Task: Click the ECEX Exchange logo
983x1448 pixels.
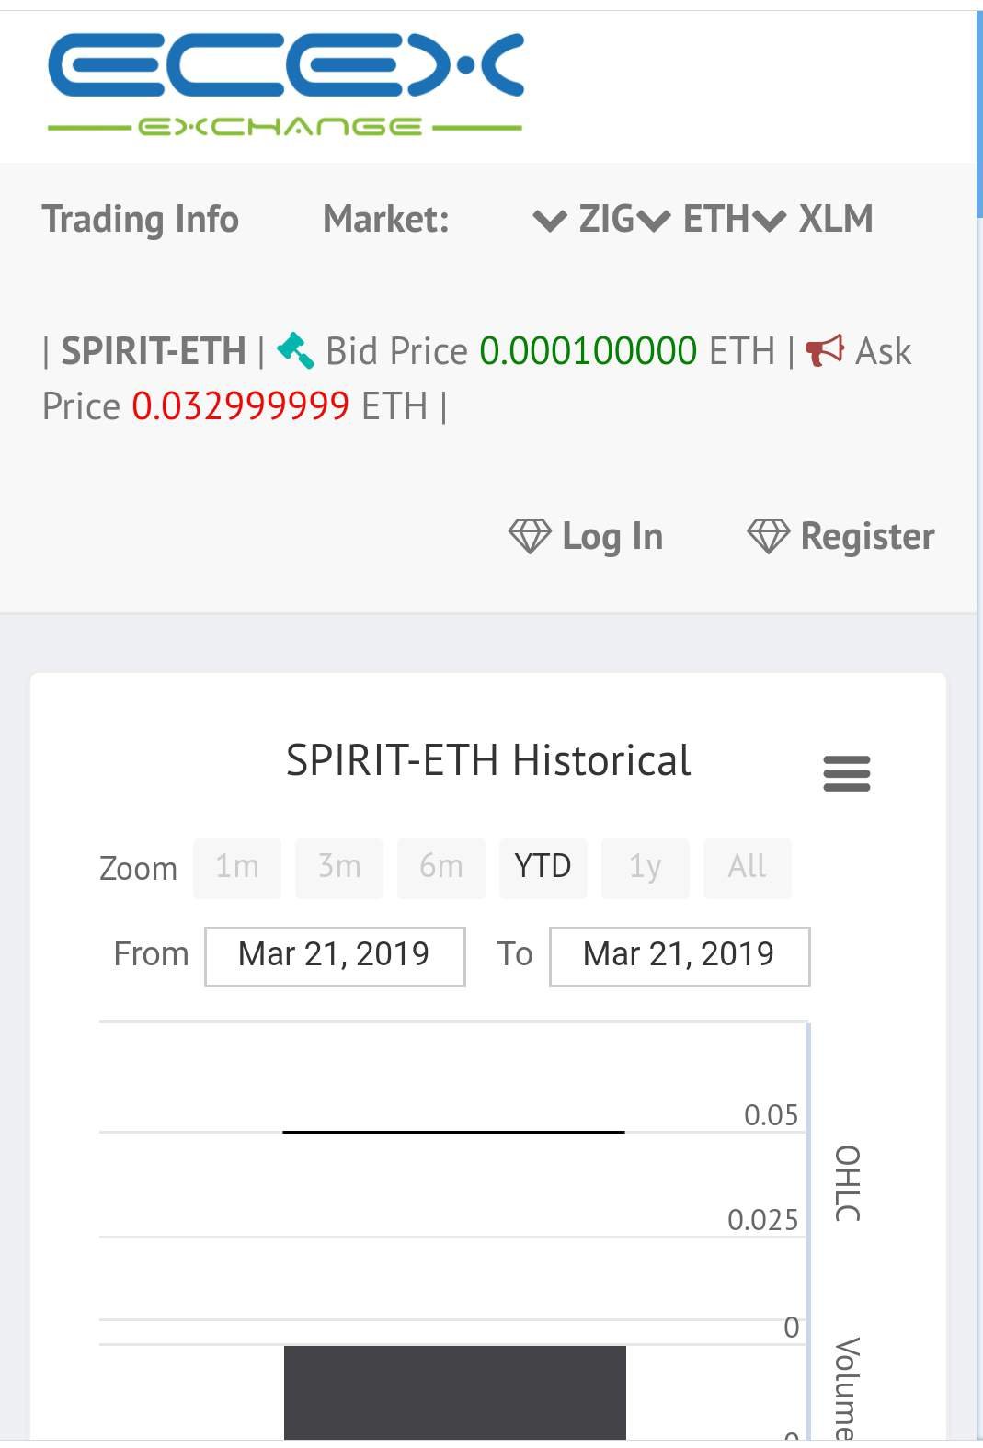Action: [x=286, y=85]
